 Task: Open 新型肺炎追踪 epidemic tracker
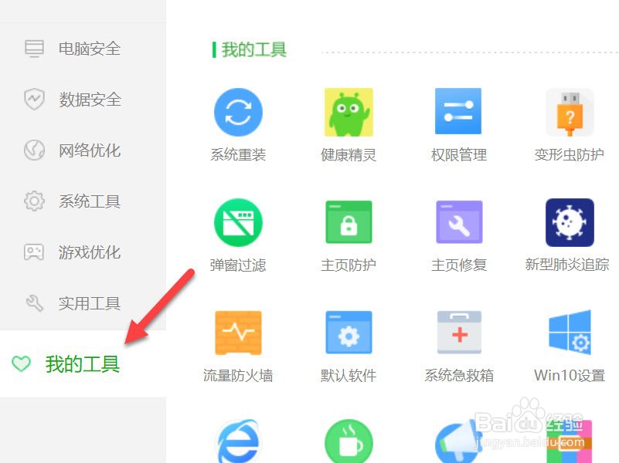click(569, 222)
